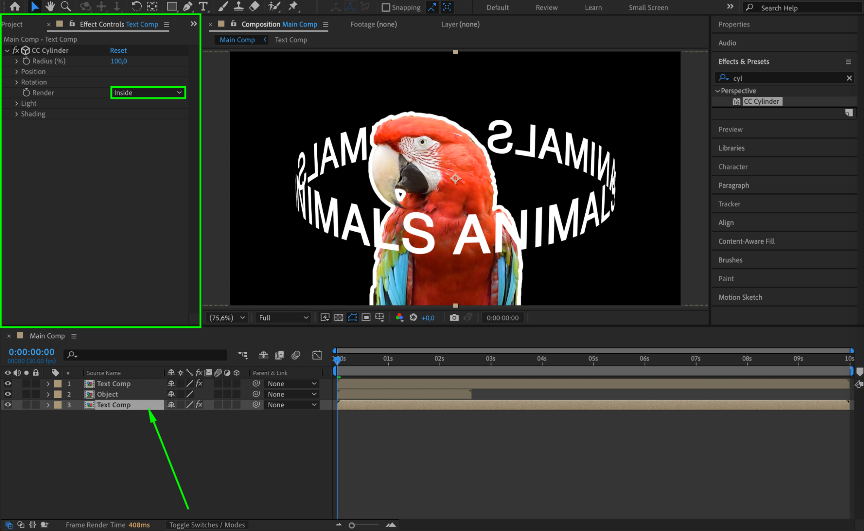Toggle the transparency grid button

point(339,318)
